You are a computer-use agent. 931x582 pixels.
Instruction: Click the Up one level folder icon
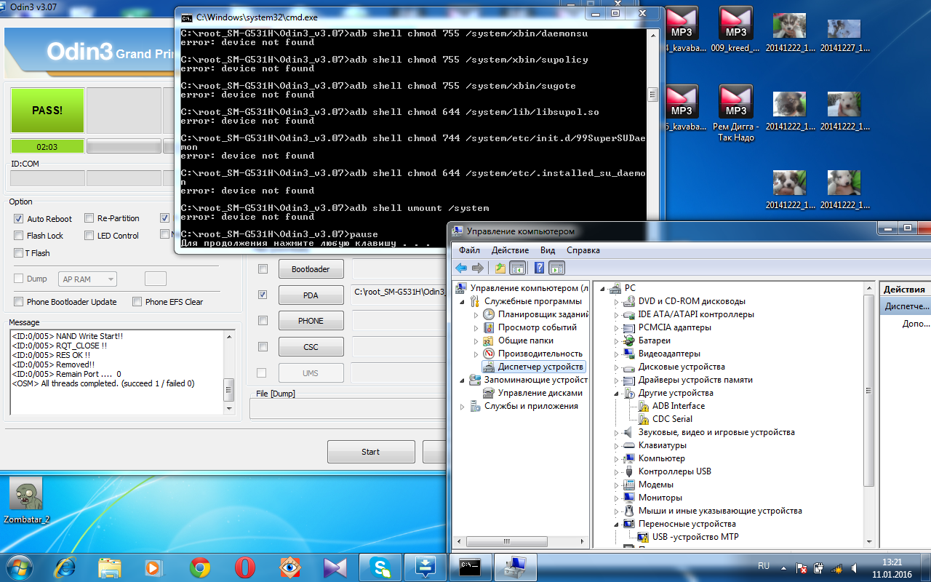click(500, 268)
